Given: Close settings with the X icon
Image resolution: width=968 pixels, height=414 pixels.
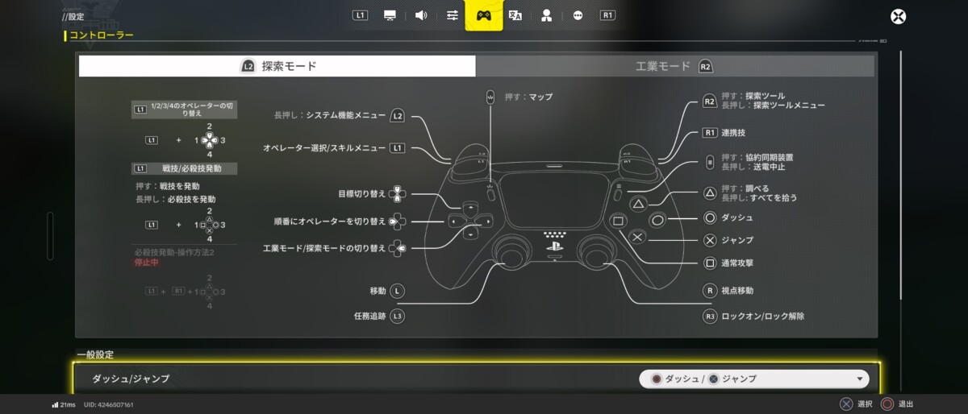Looking at the screenshot, I should (898, 16).
